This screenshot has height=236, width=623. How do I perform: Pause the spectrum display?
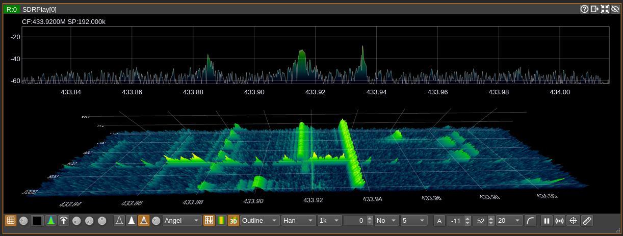click(547, 221)
